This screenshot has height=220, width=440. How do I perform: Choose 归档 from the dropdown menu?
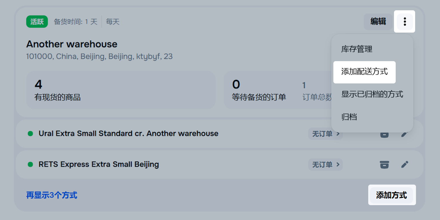[349, 117]
